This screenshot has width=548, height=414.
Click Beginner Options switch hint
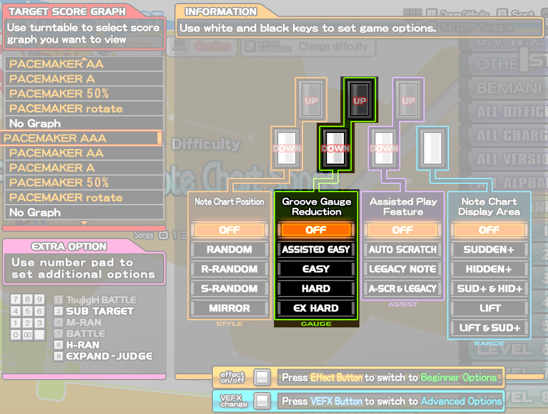[389, 378]
